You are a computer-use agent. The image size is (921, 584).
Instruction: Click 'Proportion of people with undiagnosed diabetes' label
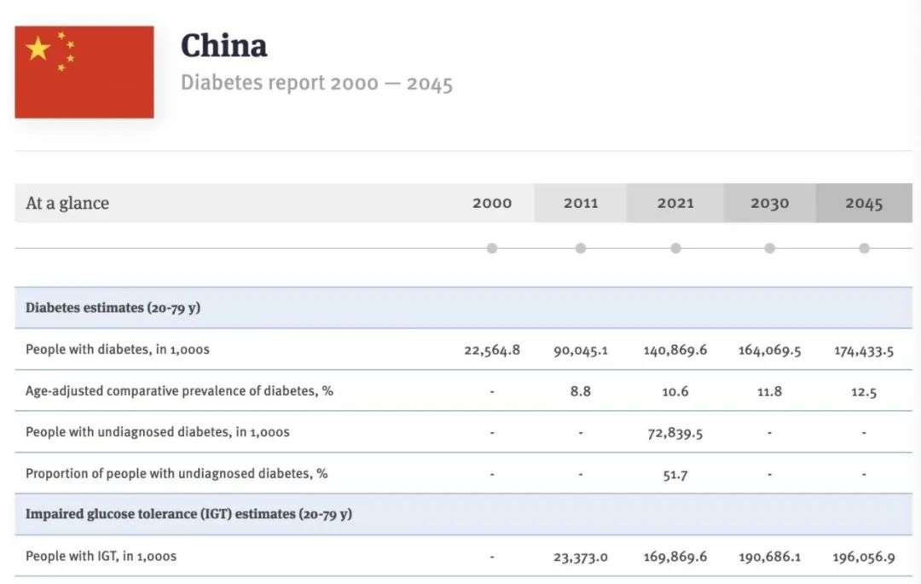click(x=177, y=474)
